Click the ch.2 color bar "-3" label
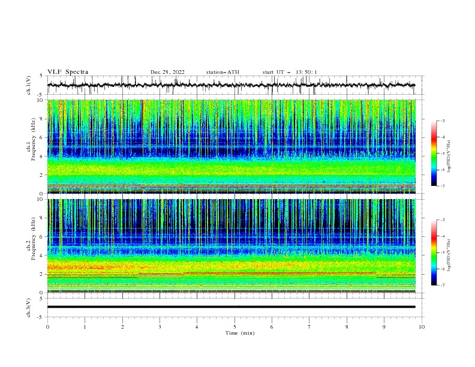Screen dimensions: 475x367 tap(443, 220)
